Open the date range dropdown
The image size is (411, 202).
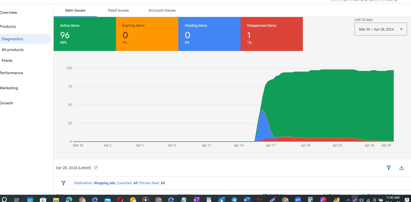tap(380, 29)
